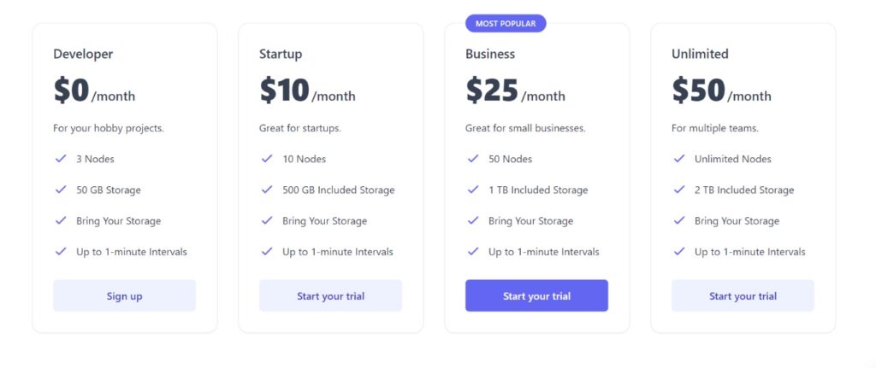
Task: Click the $25 /month Business price
Action: pos(515,91)
